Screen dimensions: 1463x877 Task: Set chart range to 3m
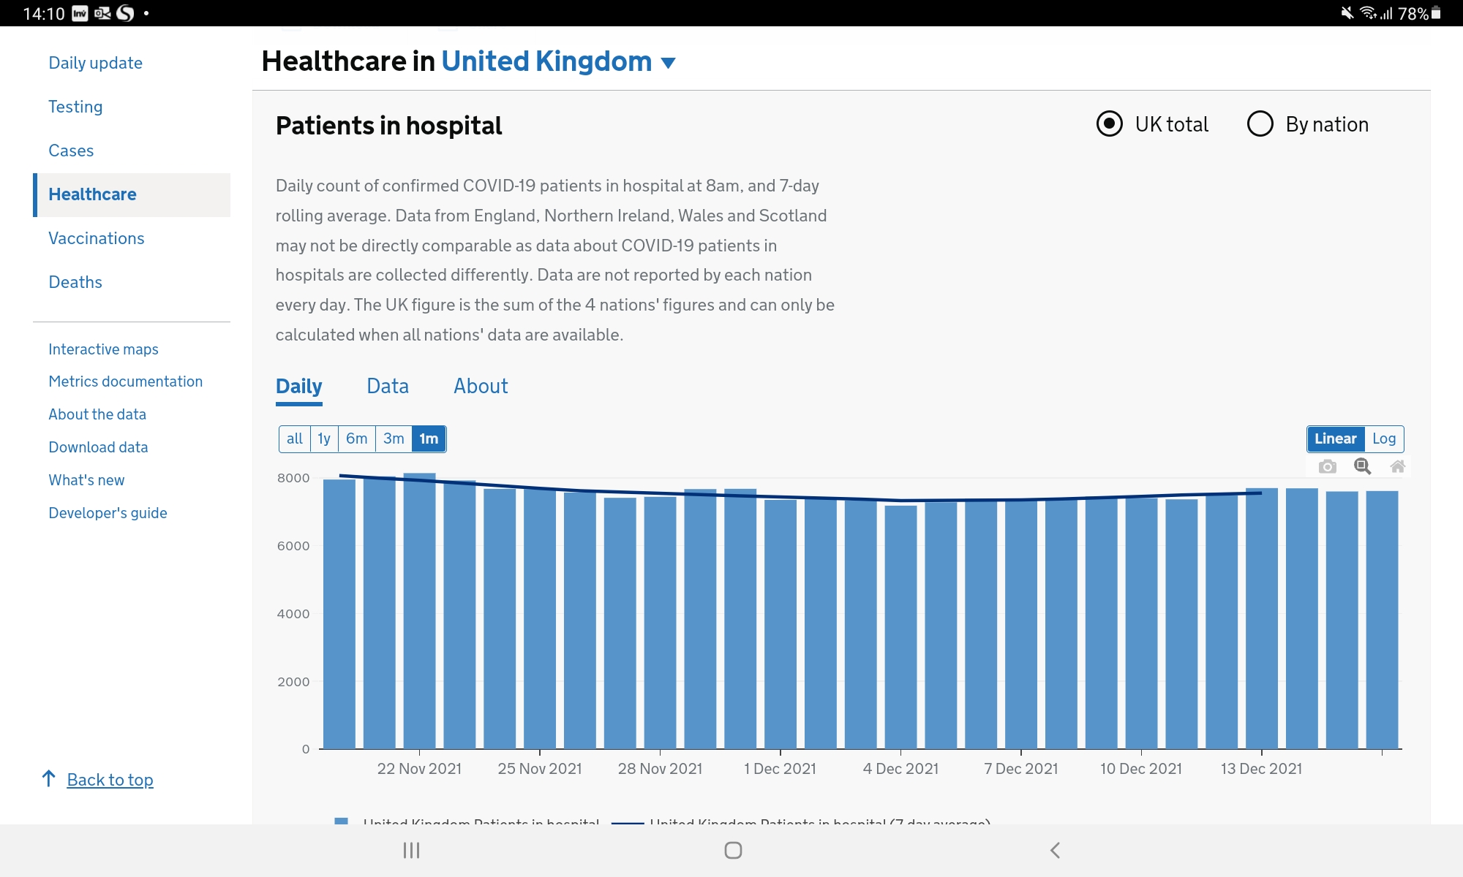tap(394, 438)
